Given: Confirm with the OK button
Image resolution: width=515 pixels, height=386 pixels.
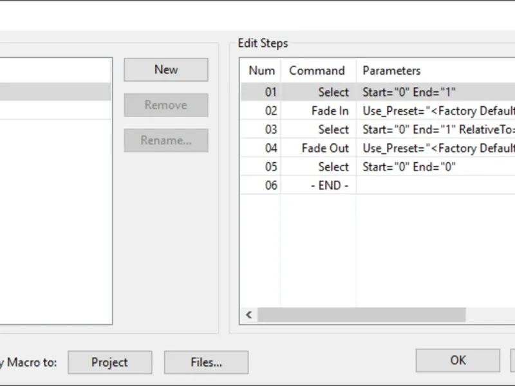Looking at the screenshot, I should pos(458,360).
